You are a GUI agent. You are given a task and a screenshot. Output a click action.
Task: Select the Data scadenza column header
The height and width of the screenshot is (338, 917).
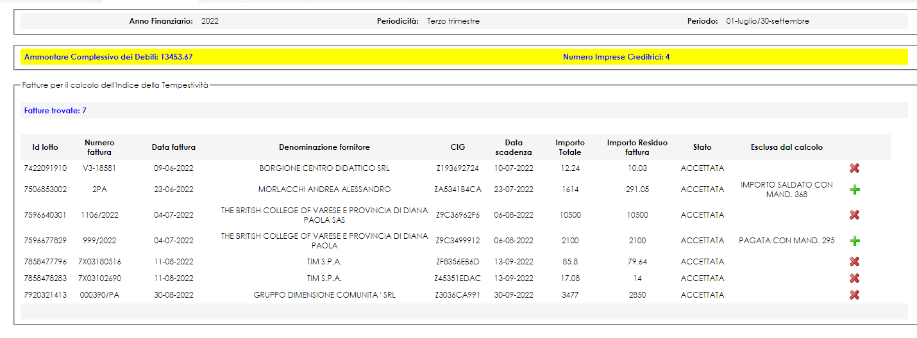point(513,147)
